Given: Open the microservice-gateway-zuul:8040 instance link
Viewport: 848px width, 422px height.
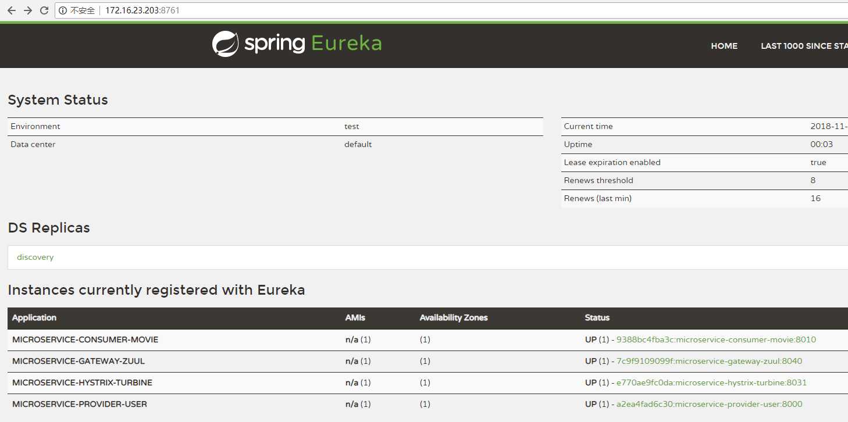Looking at the screenshot, I should [709, 361].
